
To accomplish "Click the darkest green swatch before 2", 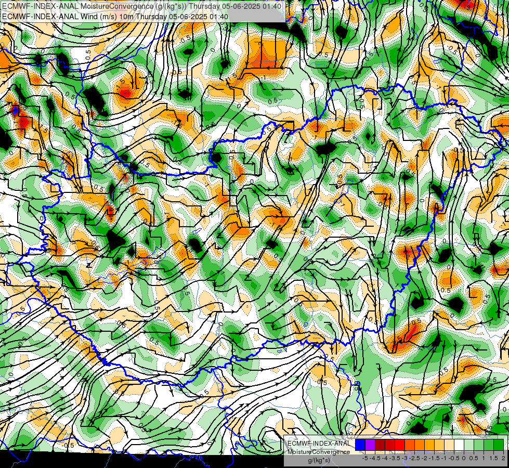I will (499, 445).
